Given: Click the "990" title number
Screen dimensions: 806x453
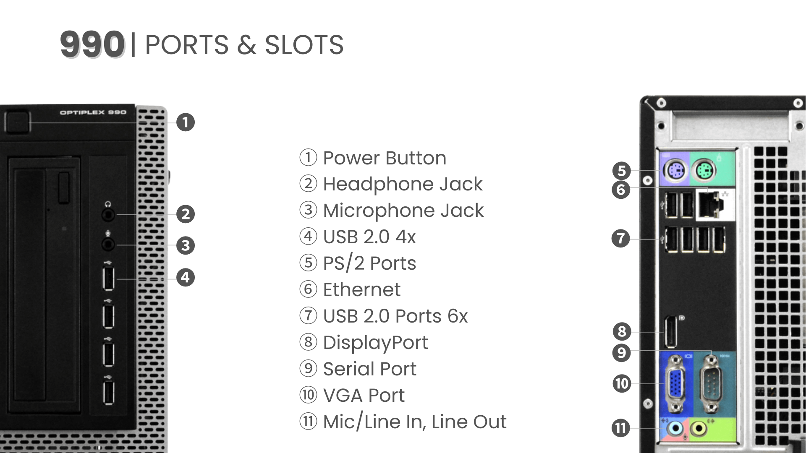Looking at the screenshot, I should 92,44.
